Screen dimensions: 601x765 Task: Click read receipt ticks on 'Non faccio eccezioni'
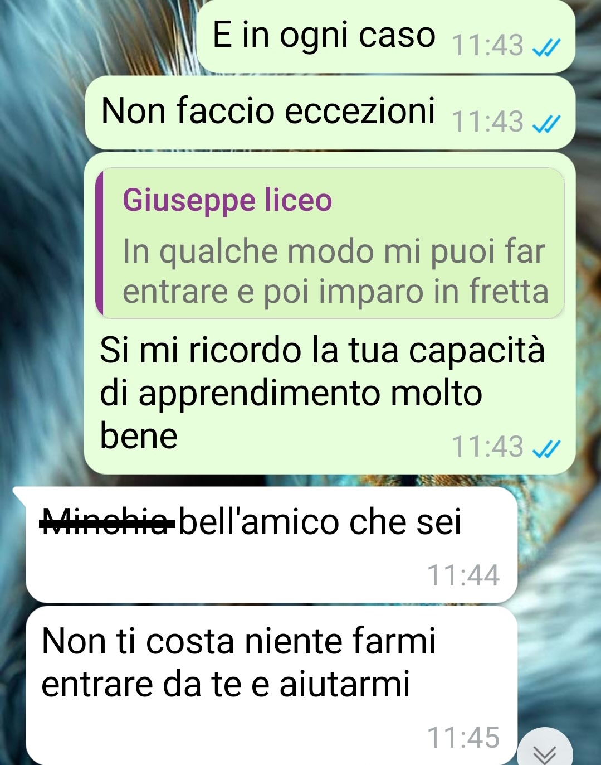[546, 125]
